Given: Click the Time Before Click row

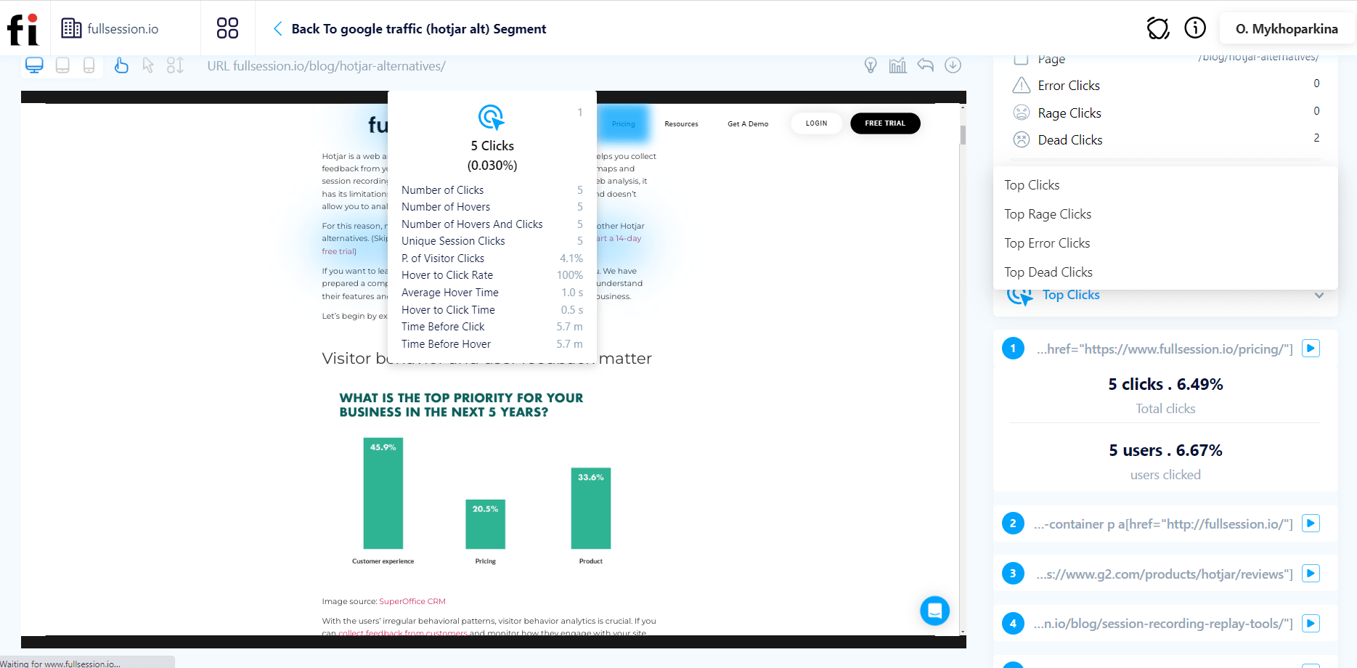Looking at the screenshot, I should (x=492, y=327).
